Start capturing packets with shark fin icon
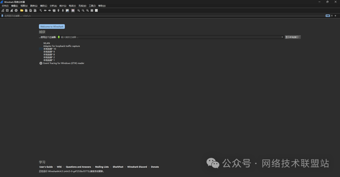 pos(3,10)
